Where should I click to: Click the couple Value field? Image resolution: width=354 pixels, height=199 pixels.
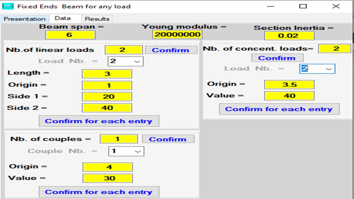tap(108, 178)
